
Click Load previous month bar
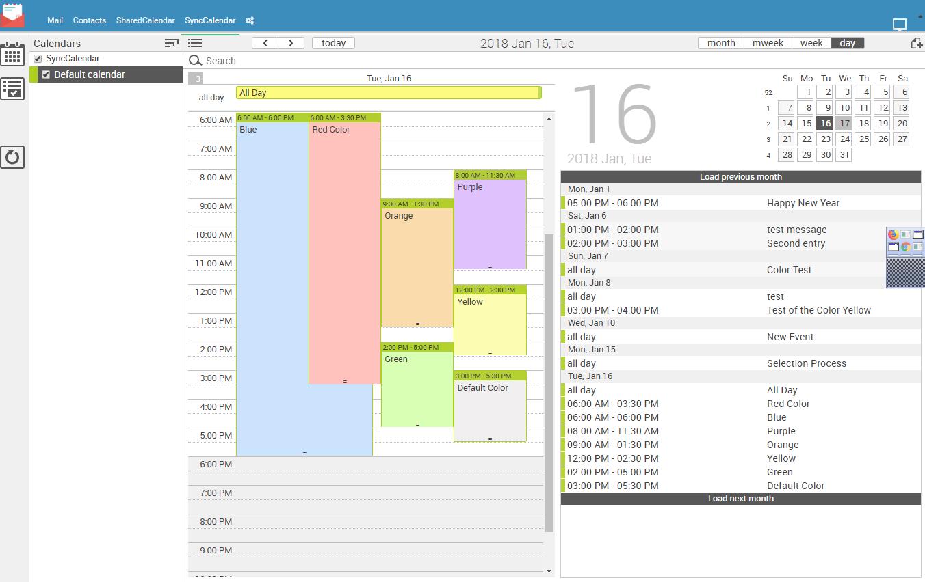(740, 177)
